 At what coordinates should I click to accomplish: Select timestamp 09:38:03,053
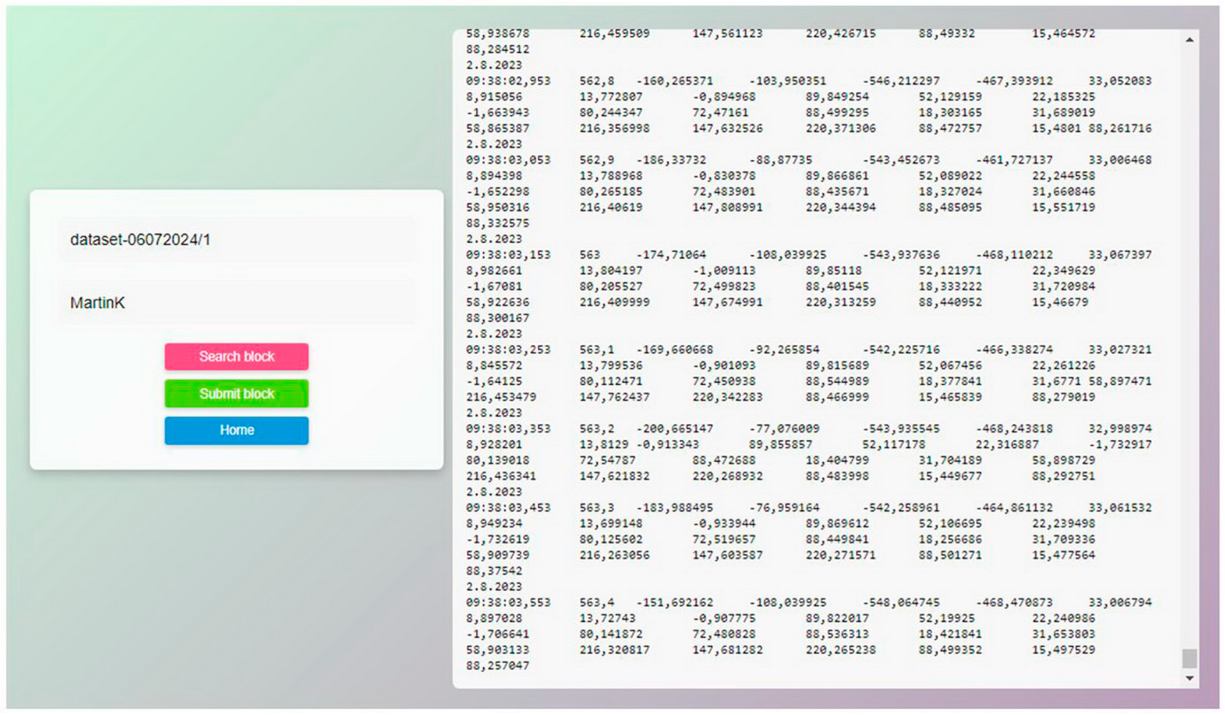pos(508,160)
